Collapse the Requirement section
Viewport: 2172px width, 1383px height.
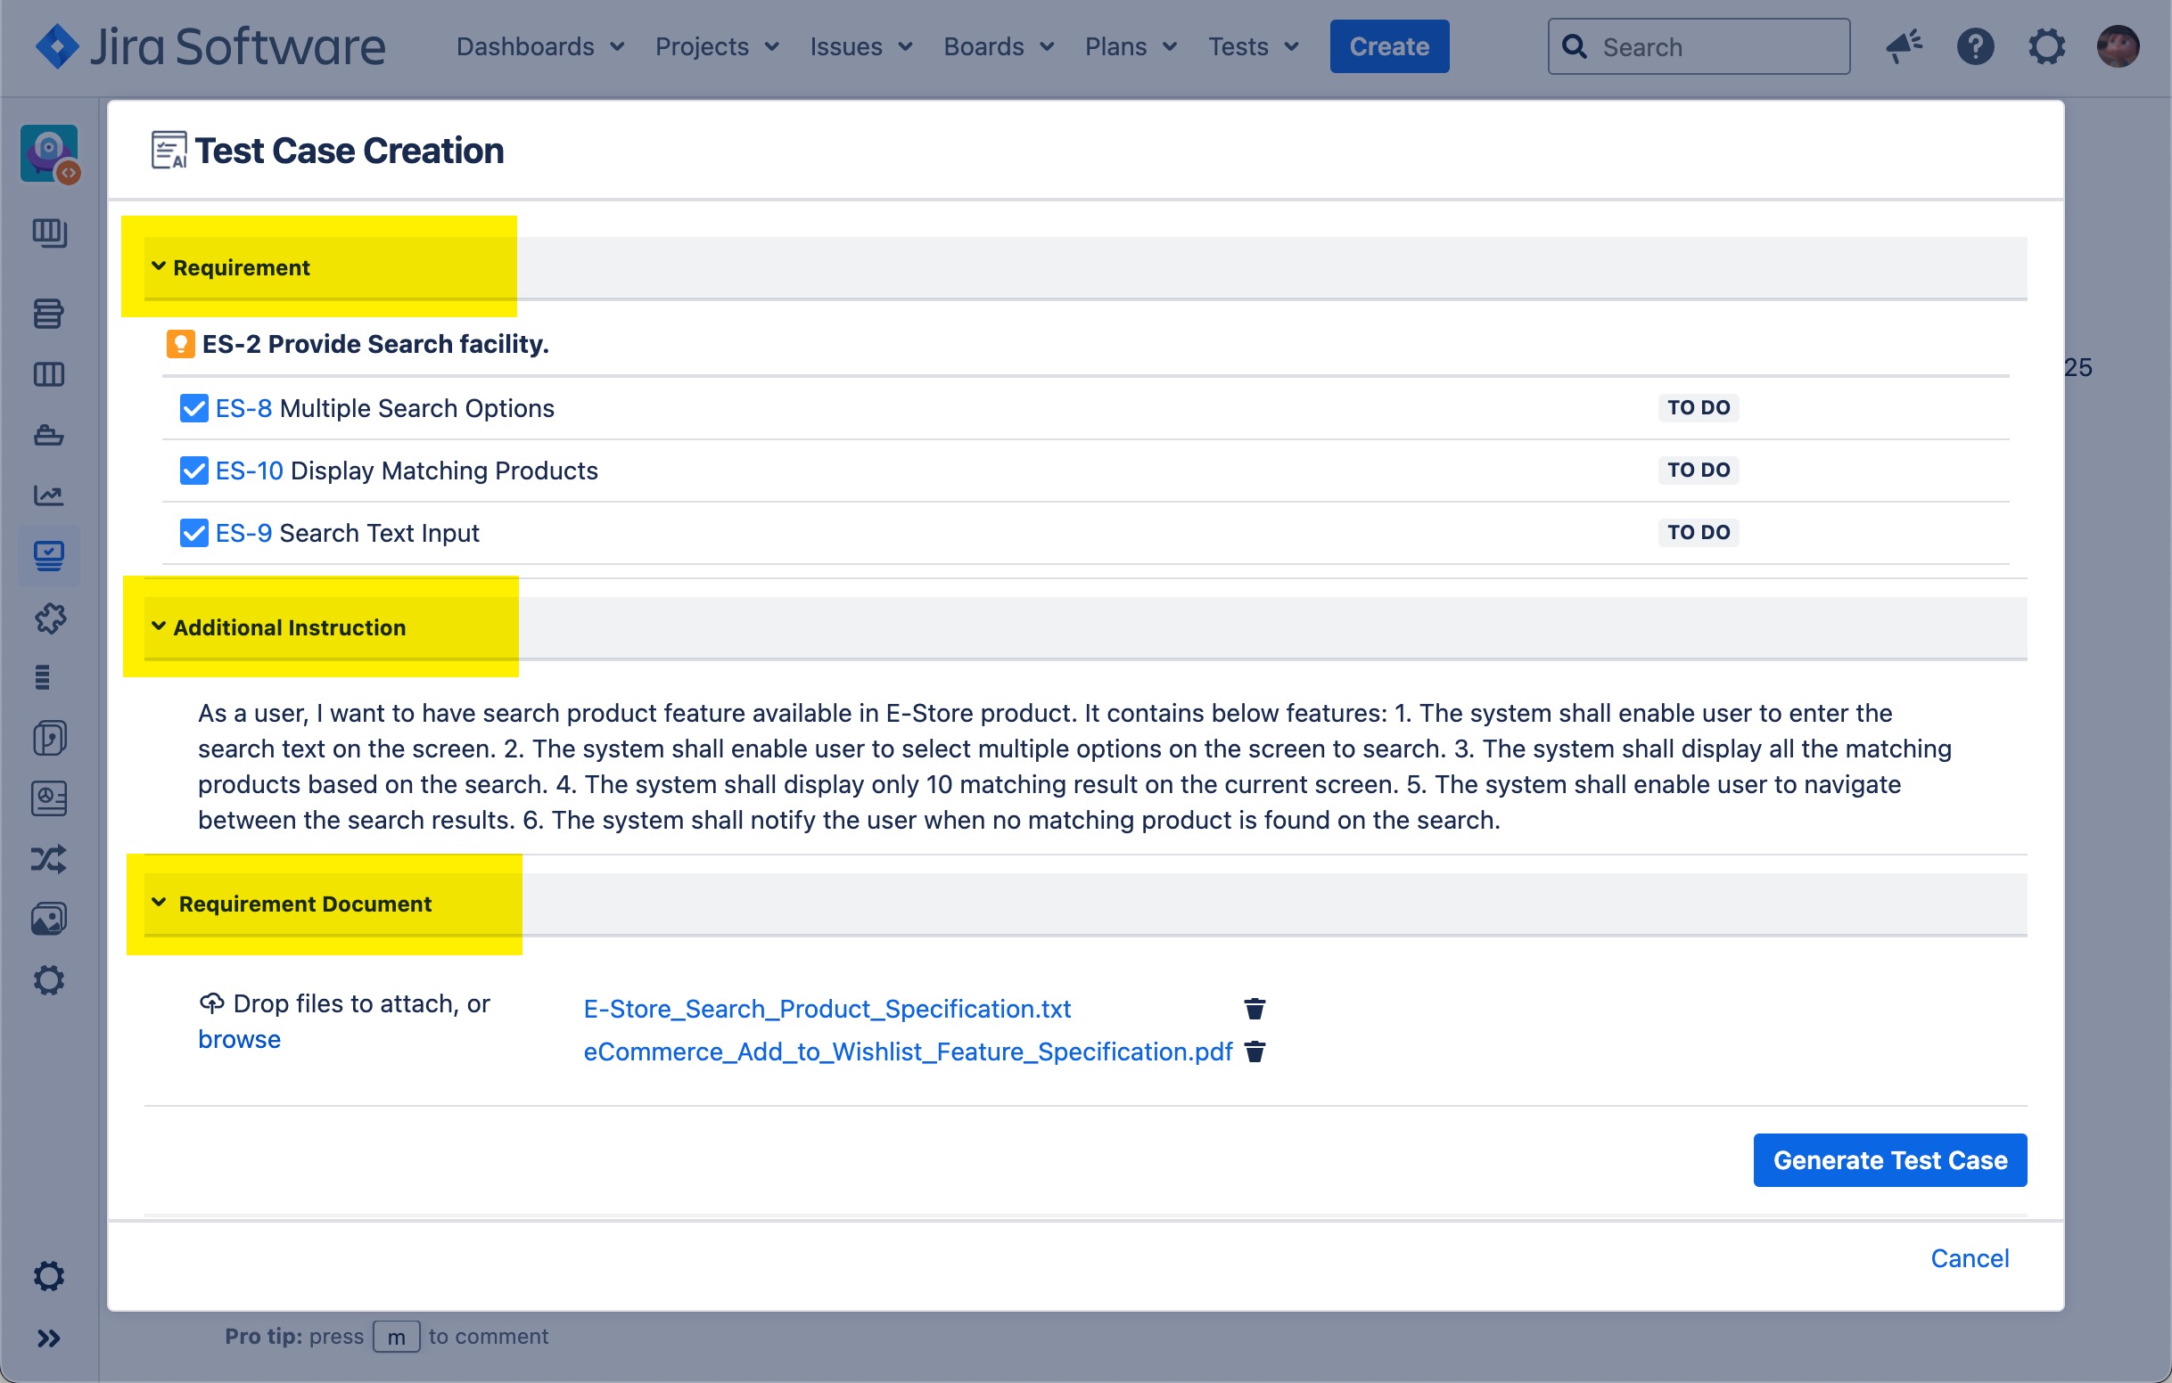pyautogui.click(x=159, y=266)
